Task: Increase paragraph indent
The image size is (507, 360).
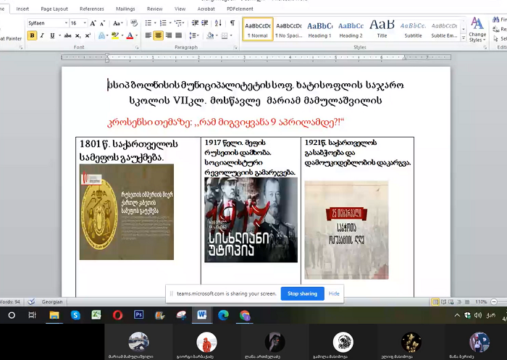Action: [x=205, y=23]
